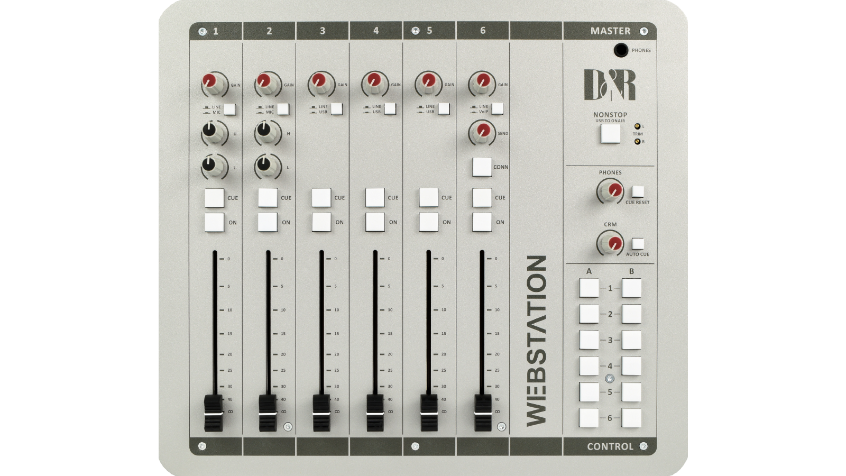Adjust the PHONES volume knob

click(x=611, y=190)
